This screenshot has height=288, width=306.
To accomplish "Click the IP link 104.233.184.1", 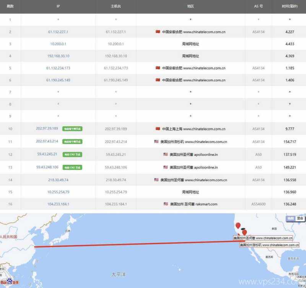I will [57, 204].
